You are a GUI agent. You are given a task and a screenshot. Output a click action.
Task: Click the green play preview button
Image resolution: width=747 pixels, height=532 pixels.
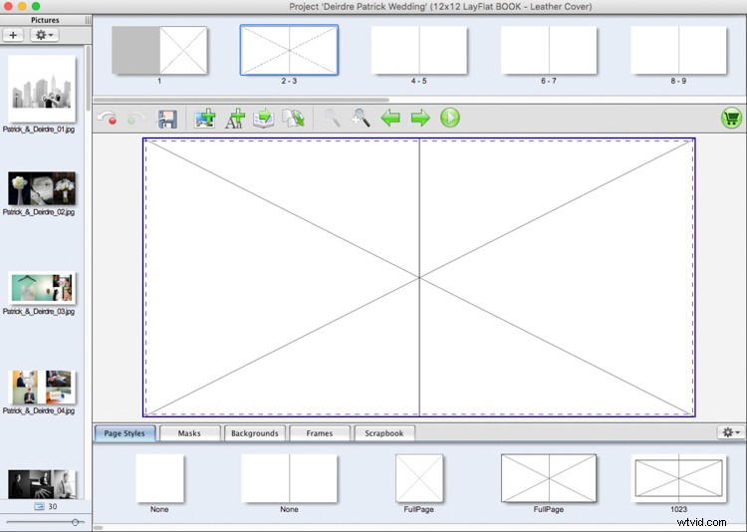pos(450,119)
